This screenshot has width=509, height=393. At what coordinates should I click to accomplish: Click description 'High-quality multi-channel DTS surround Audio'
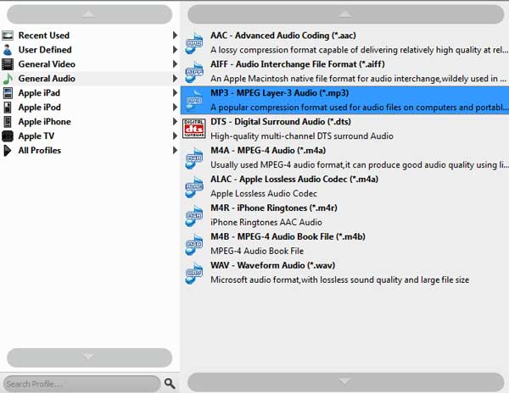pyautogui.click(x=301, y=136)
